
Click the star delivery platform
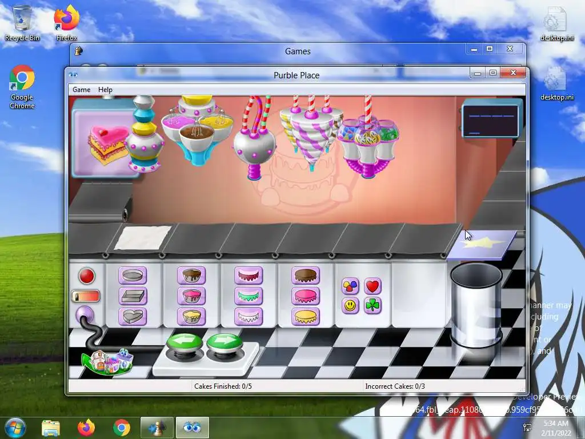click(482, 245)
